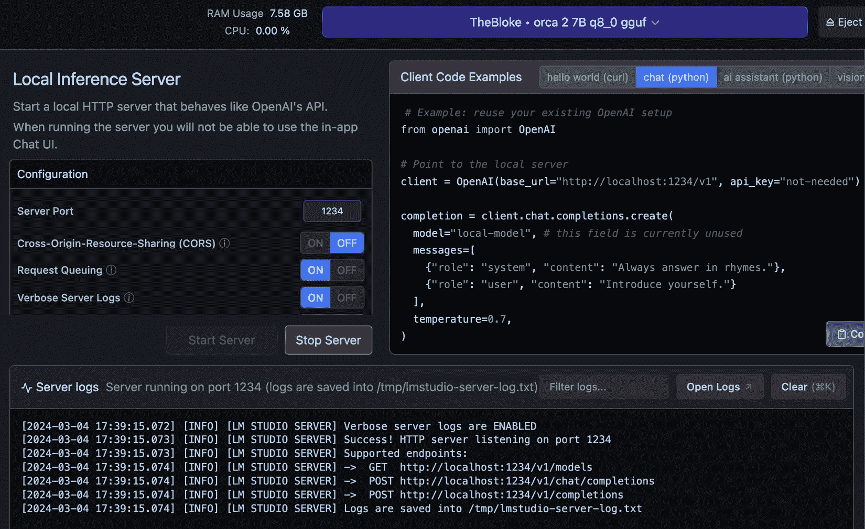Click the "Introduce yourself" user message line
Image resolution: width=865 pixels, height=529 pixels.
[x=581, y=284]
